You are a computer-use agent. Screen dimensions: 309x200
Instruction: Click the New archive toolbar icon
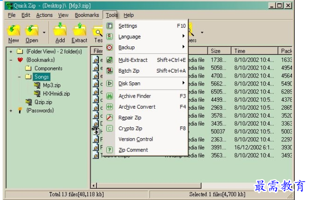click(x=13, y=31)
